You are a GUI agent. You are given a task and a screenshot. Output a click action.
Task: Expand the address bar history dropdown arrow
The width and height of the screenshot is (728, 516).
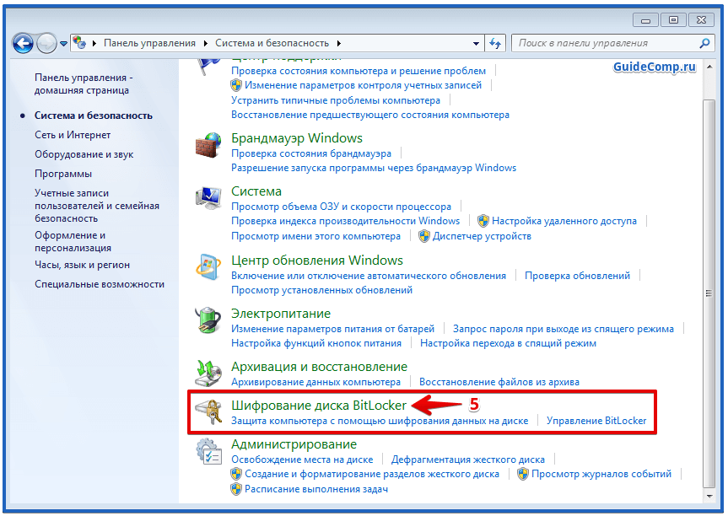tap(476, 43)
